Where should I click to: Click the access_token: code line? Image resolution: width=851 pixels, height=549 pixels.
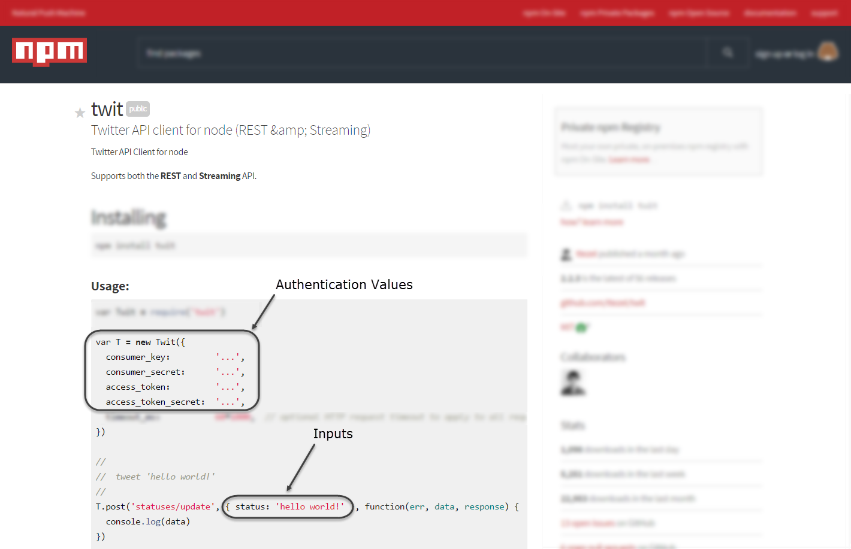[175, 387]
